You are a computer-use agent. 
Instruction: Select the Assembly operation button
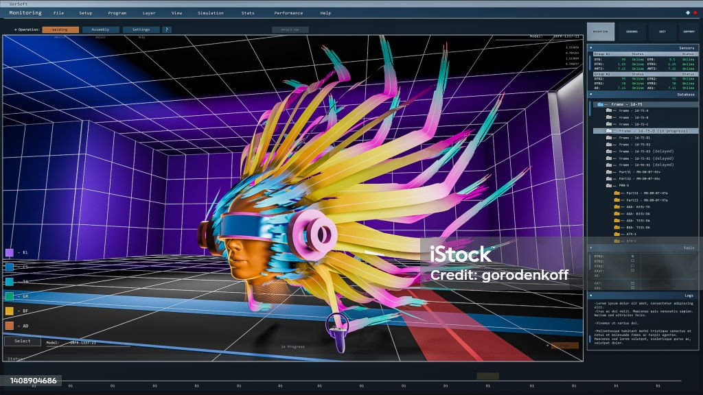tap(100, 29)
